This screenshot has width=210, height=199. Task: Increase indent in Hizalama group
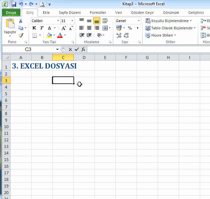89,35
